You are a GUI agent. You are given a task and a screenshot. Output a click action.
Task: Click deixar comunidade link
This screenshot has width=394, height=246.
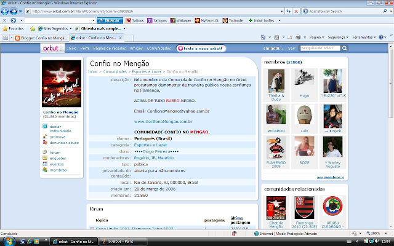[60, 129]
